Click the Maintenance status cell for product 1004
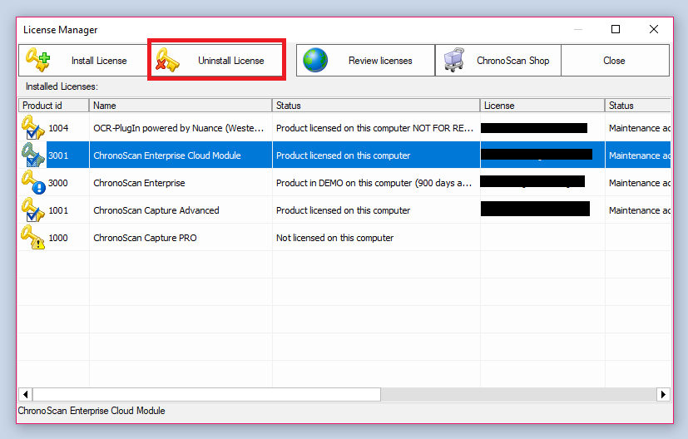Screen dimensions: 688x439 (638, 128)
